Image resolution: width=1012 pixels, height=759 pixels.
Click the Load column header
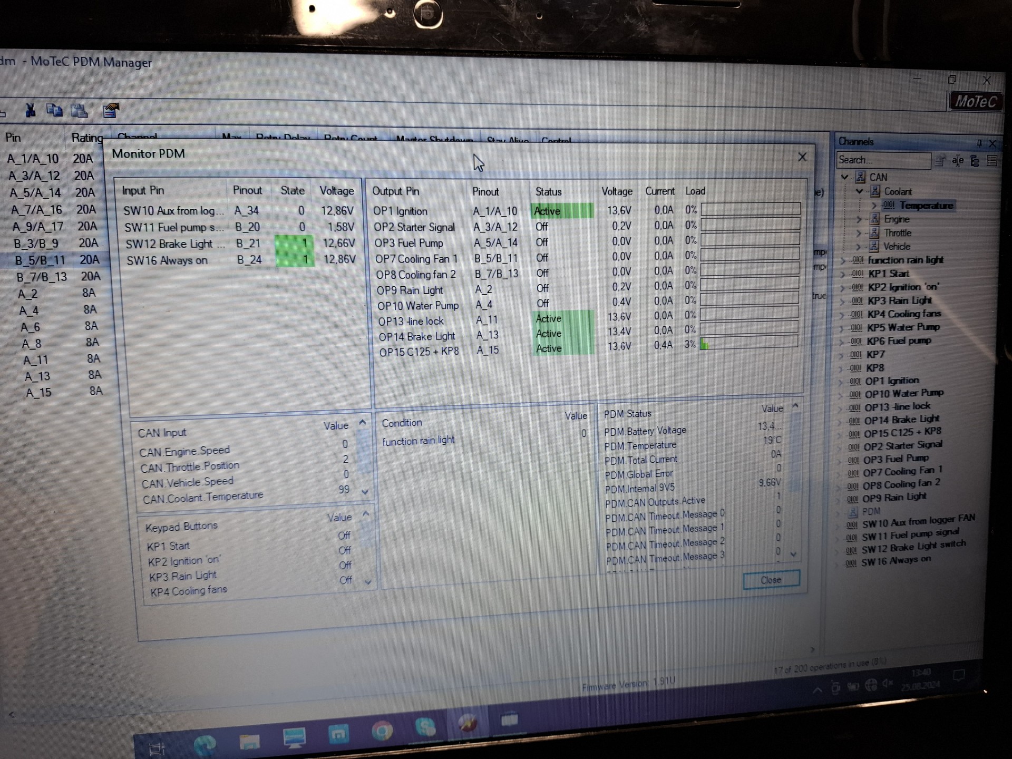click(x=695, y=191)
